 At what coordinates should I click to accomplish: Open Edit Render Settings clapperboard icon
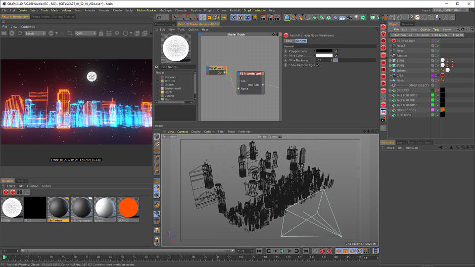tap(278, 17)
